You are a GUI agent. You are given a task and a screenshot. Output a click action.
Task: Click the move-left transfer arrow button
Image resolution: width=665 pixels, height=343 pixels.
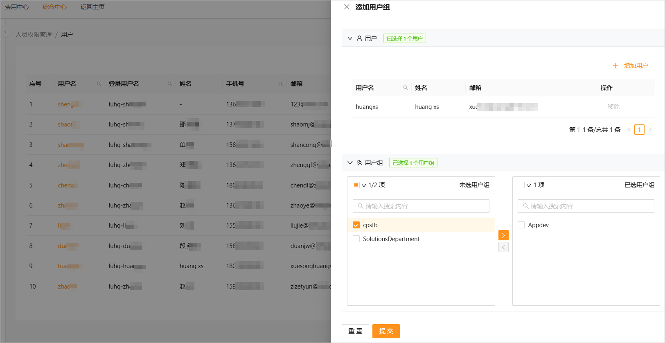pos(503,247)
